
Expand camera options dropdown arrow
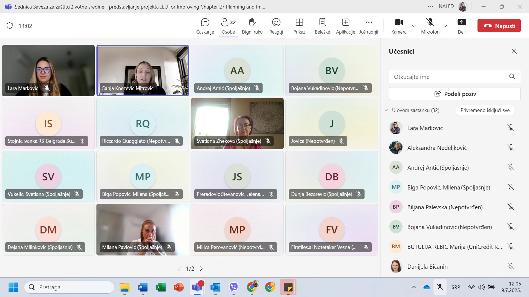(414, 26)
